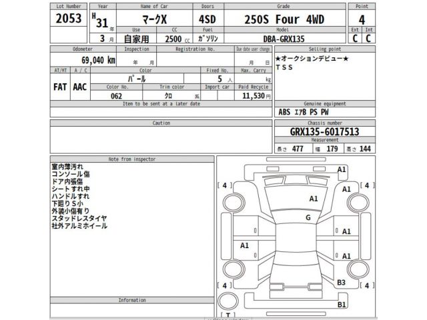Click chassis number GRX135-6017513
Image resolution: width=427 pixels, height=320 pixels.
pos(325,132)
